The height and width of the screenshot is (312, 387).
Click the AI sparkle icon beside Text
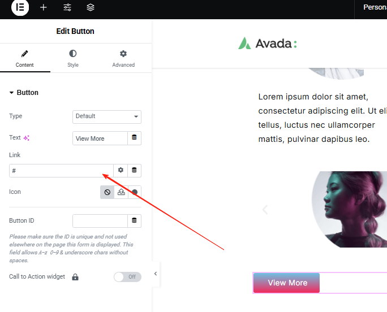(x=27, y=138)
